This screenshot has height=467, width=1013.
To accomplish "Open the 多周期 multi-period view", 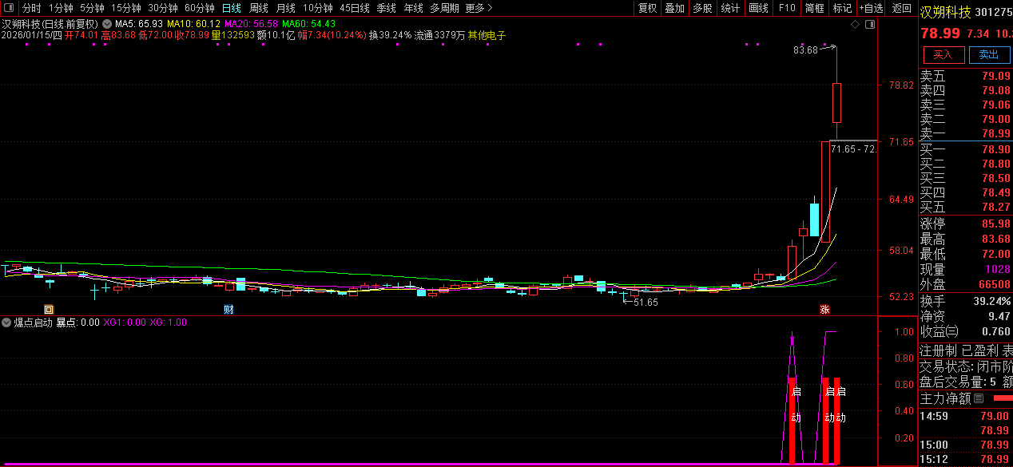I will tap(444, 8).
